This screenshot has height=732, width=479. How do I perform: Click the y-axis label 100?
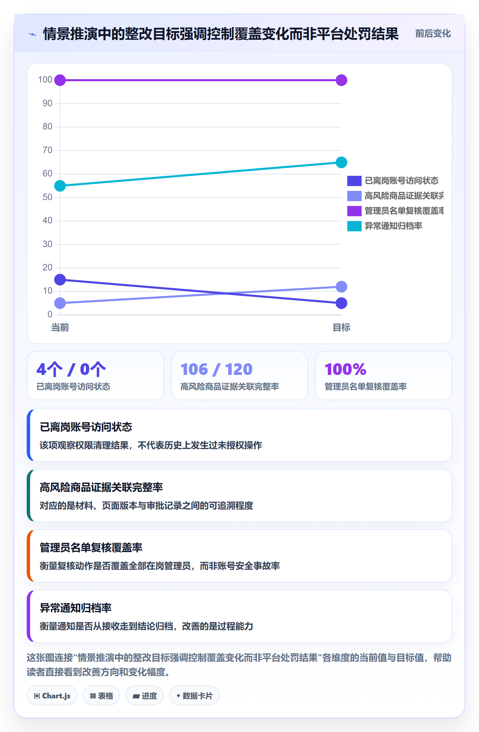point(45,80)
